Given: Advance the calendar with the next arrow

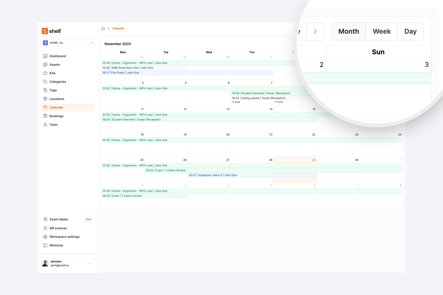Looking at the screenshot, I should 315,31.
